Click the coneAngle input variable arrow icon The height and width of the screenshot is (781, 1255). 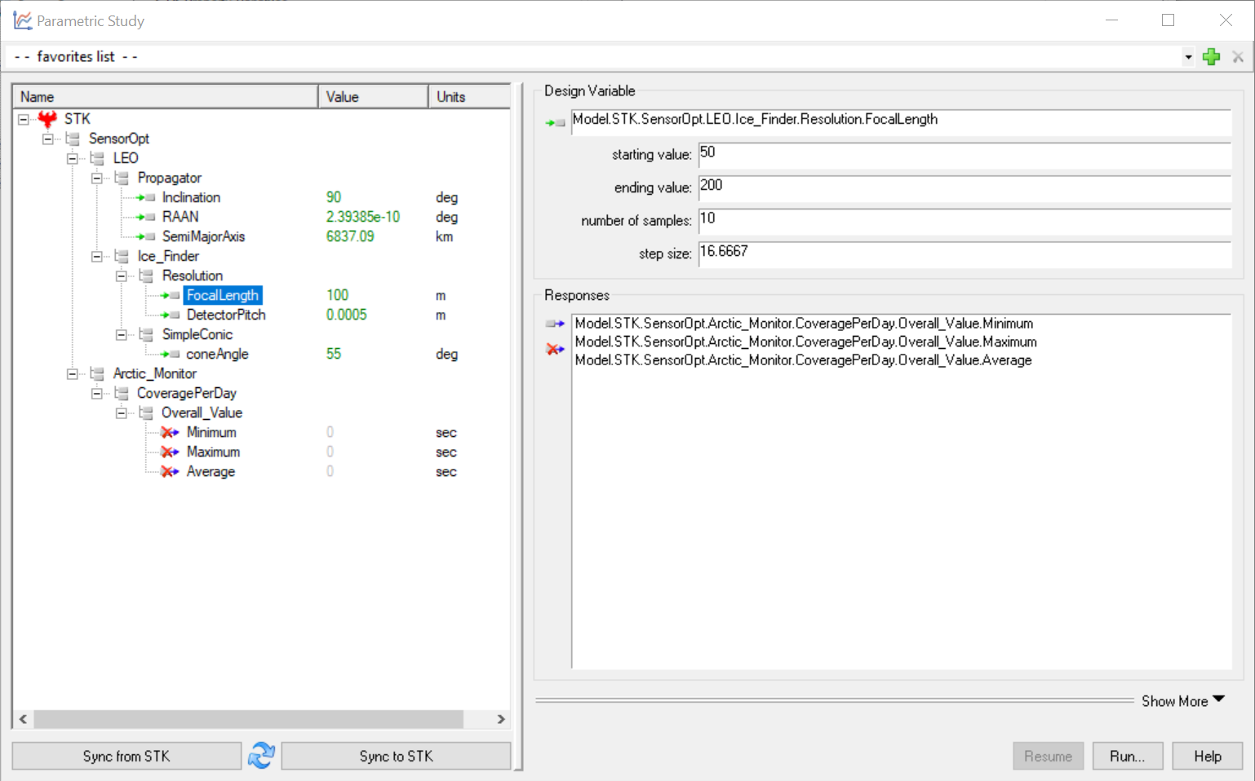(171, 354)
